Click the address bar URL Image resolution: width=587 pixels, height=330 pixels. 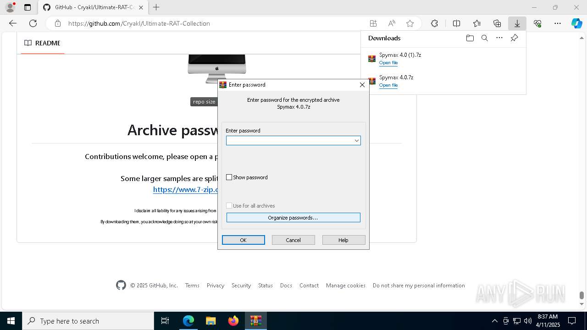tap(139, 23)
